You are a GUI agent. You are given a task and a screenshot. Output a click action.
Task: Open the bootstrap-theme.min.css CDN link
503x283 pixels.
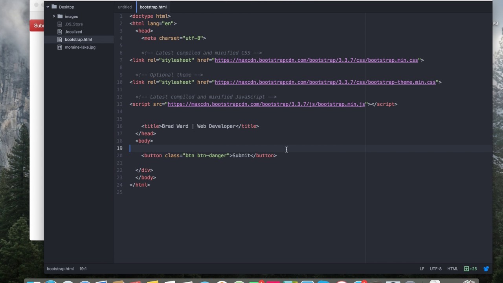[x=325, y=82]
